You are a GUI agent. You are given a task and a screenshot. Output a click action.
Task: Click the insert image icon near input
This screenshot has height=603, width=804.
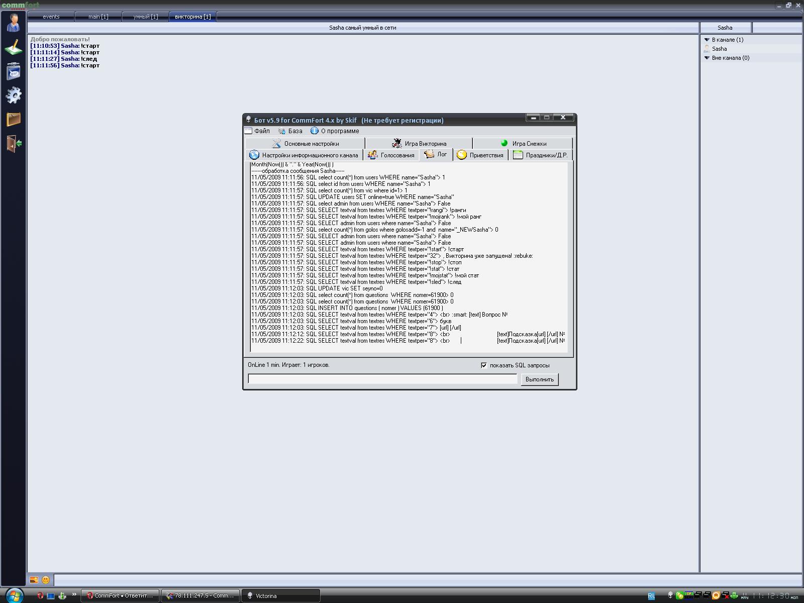pyautogui.click(x=34, y=580)
